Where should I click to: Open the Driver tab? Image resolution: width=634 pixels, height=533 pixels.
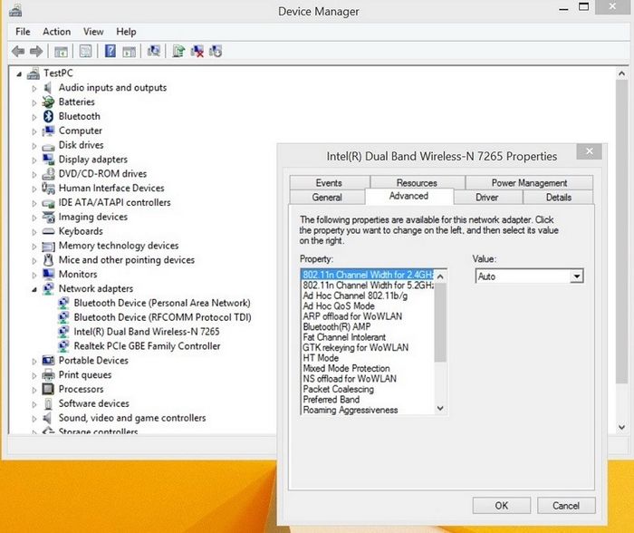tap(486, 197)
